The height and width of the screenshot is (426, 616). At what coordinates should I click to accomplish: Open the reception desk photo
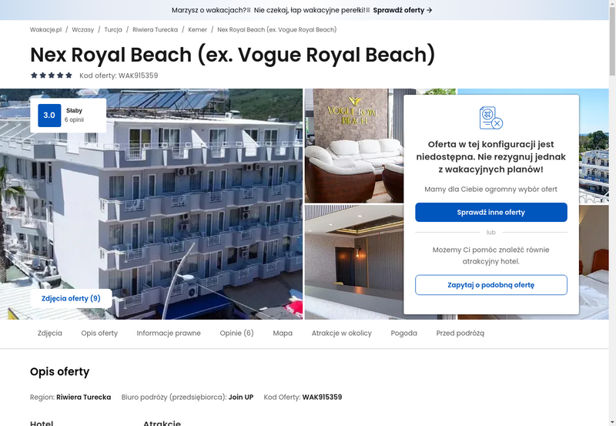click(x=354, y=262)
